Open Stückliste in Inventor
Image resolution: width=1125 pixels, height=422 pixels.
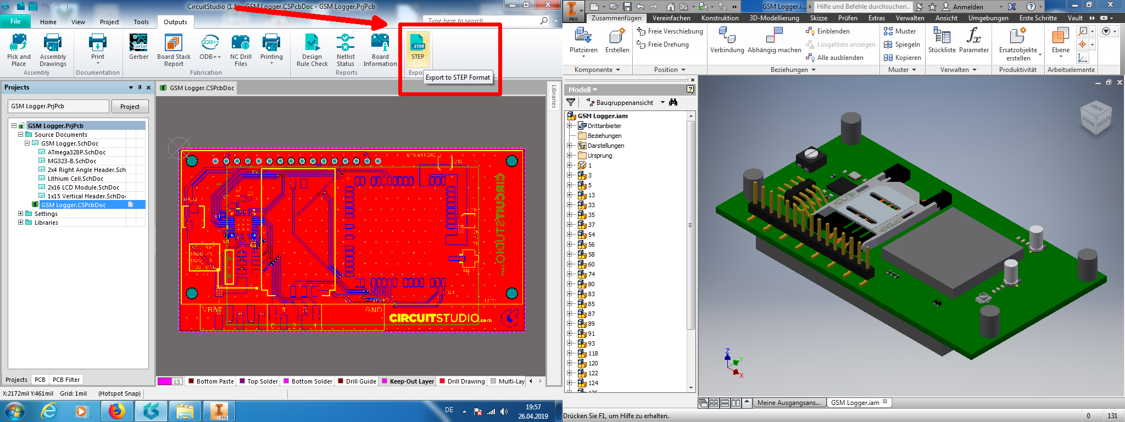pyautogui.click(x=942, y=41)
